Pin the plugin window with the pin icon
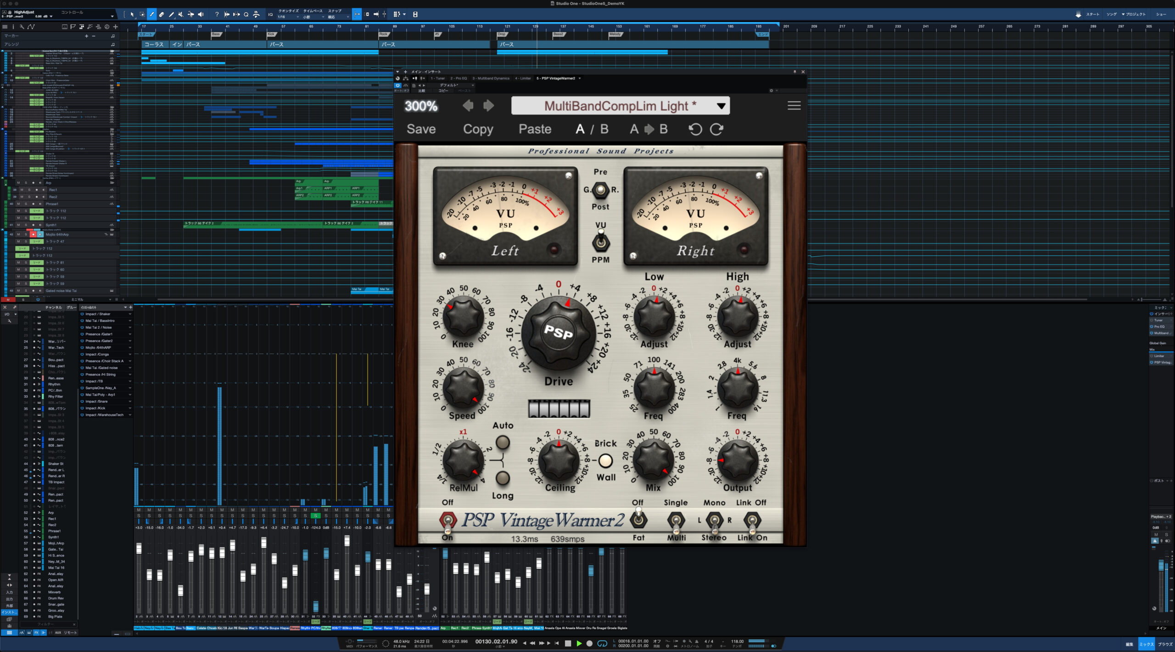Viewport: 1175px width, 652px height. pyautogui.click(x=795, y=72)
